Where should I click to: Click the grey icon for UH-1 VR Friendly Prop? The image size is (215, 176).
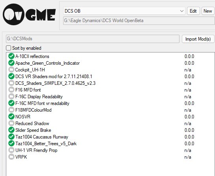[x=11, y=150]
